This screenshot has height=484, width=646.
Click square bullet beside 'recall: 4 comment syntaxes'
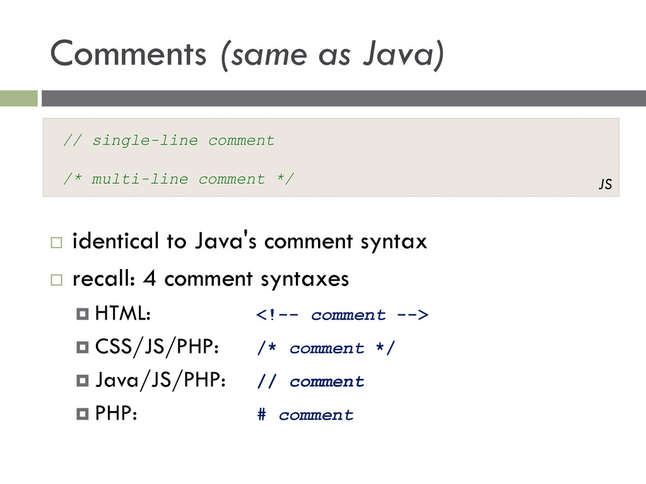tap(56, 280)
